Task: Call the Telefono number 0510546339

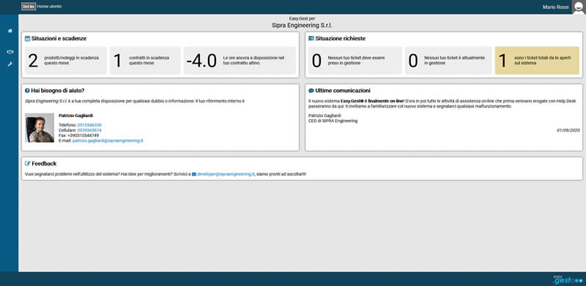Action: pyautogui.click(x=89, y=125)
